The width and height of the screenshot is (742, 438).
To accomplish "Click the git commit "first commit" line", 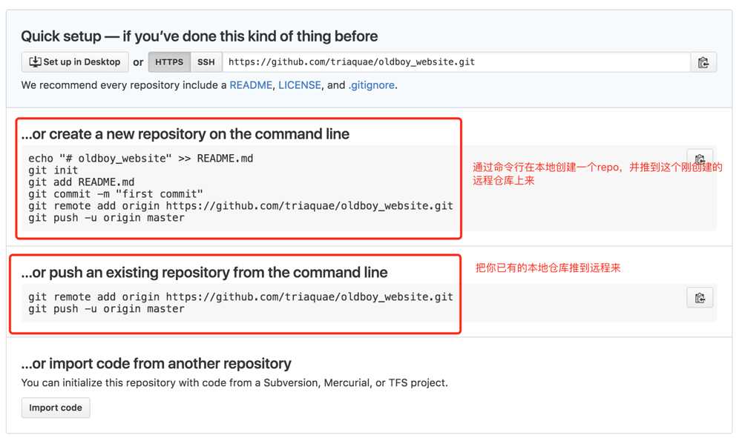I will pyautogui.click(x=116, y=194).
